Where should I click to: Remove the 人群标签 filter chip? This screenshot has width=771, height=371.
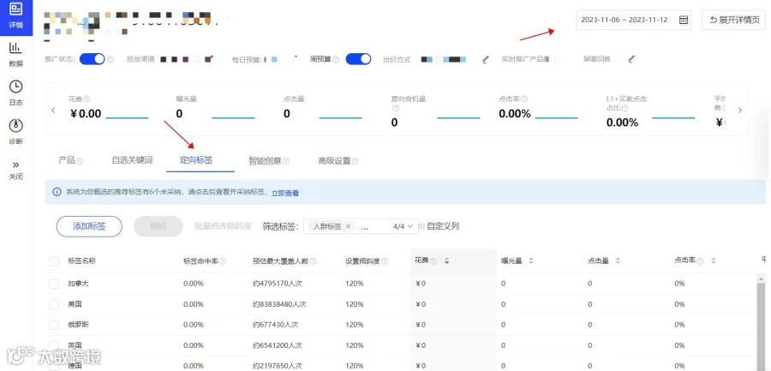coord(348,226)
